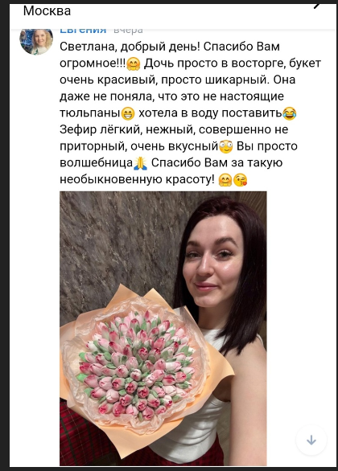Open Евгения's profile avatar
This screenshot has height=471, width=338.
36,41
